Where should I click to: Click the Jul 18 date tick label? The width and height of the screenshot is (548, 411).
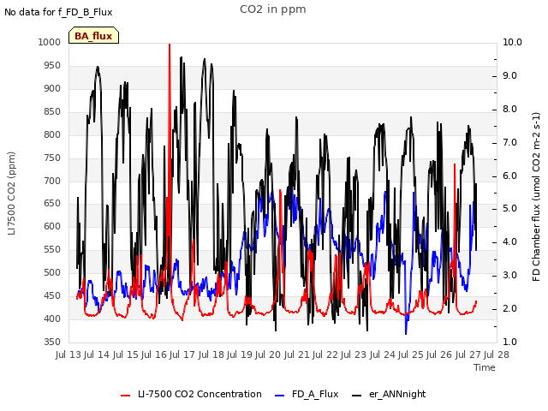(211, 354)
